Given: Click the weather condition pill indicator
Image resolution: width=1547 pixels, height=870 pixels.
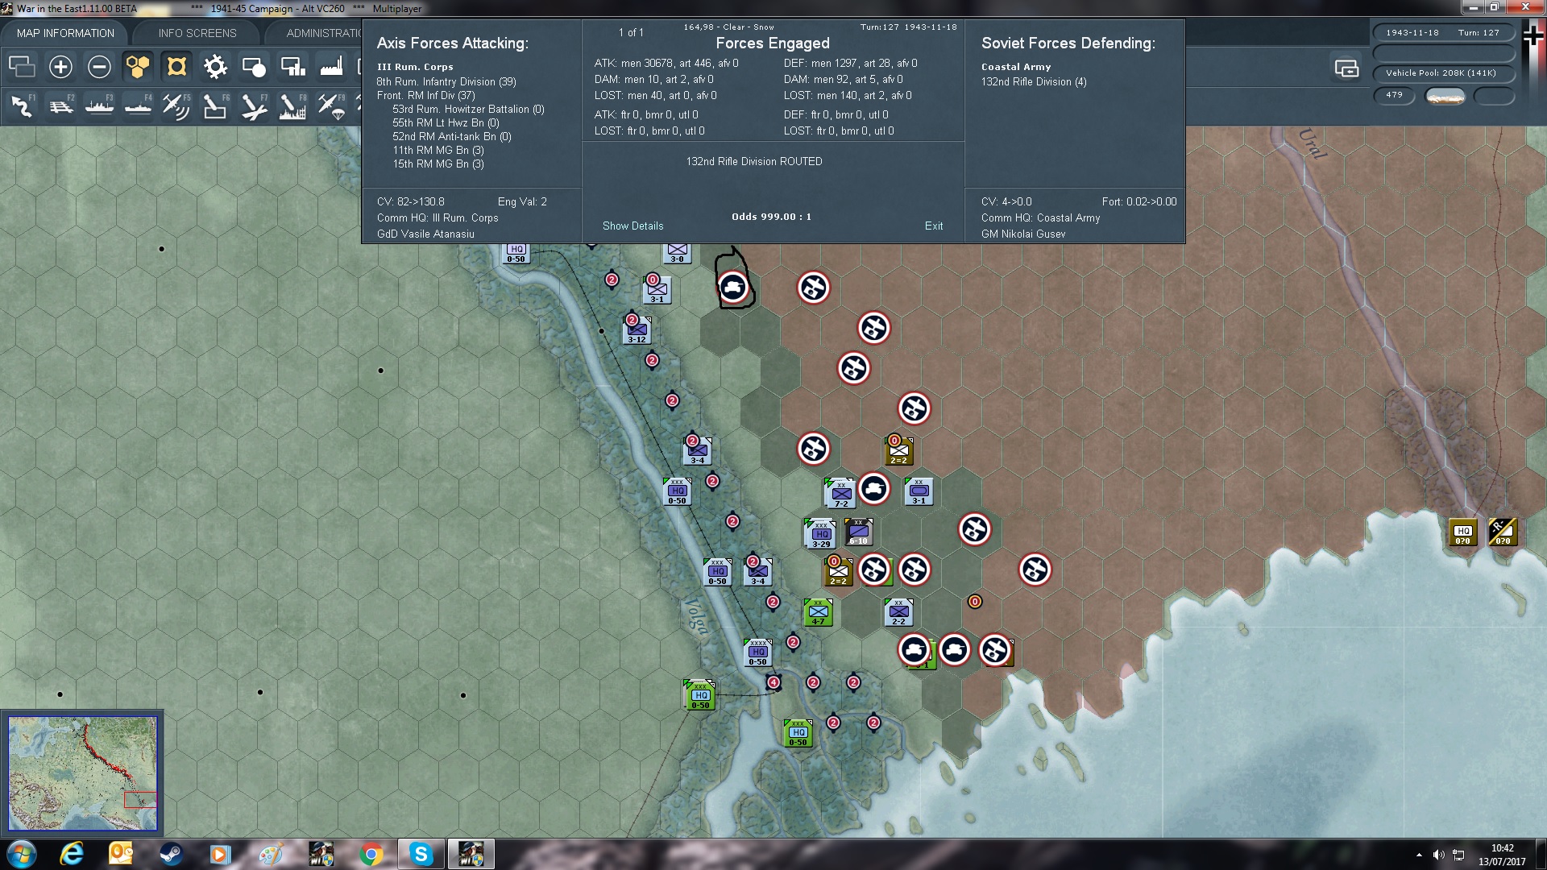Looking at the screenshot, I should click(x=1445, y=97).
